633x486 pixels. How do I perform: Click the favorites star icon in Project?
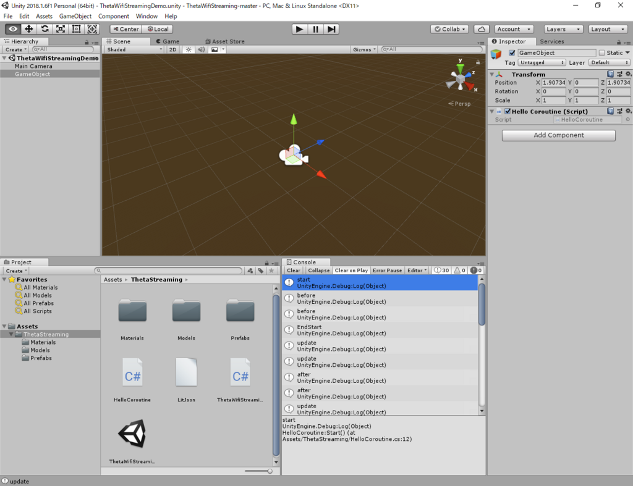271,270
